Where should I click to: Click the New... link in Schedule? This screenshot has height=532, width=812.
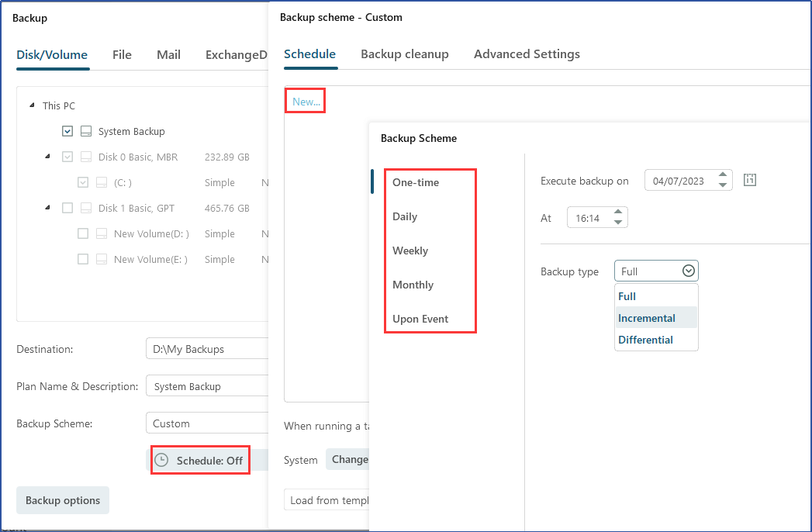click(x=306, y=102)
